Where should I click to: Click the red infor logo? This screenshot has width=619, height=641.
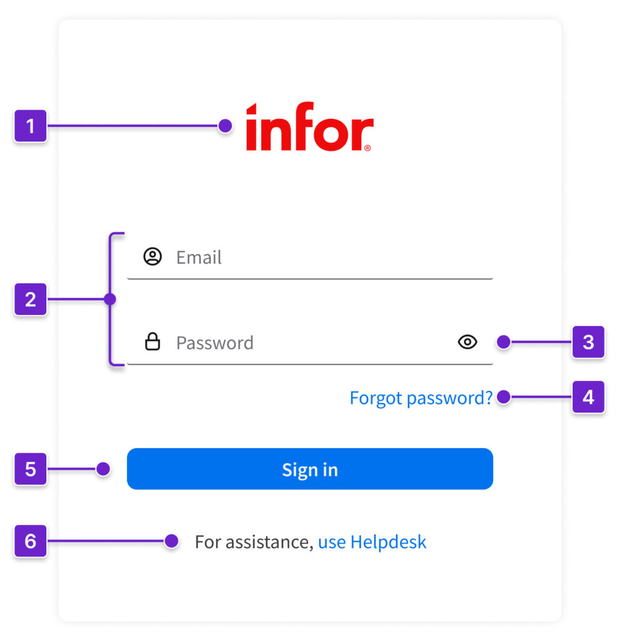tap(309, 126)
